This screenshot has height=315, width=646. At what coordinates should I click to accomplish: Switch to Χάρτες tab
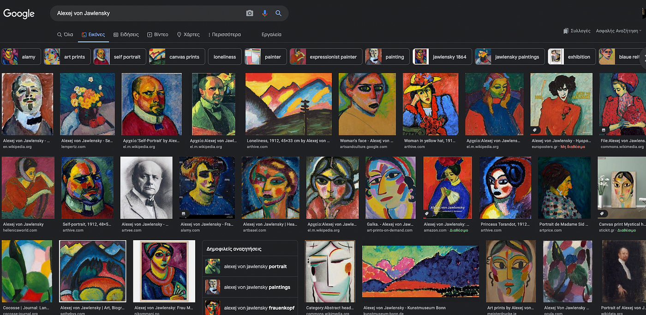click(188, 35)
